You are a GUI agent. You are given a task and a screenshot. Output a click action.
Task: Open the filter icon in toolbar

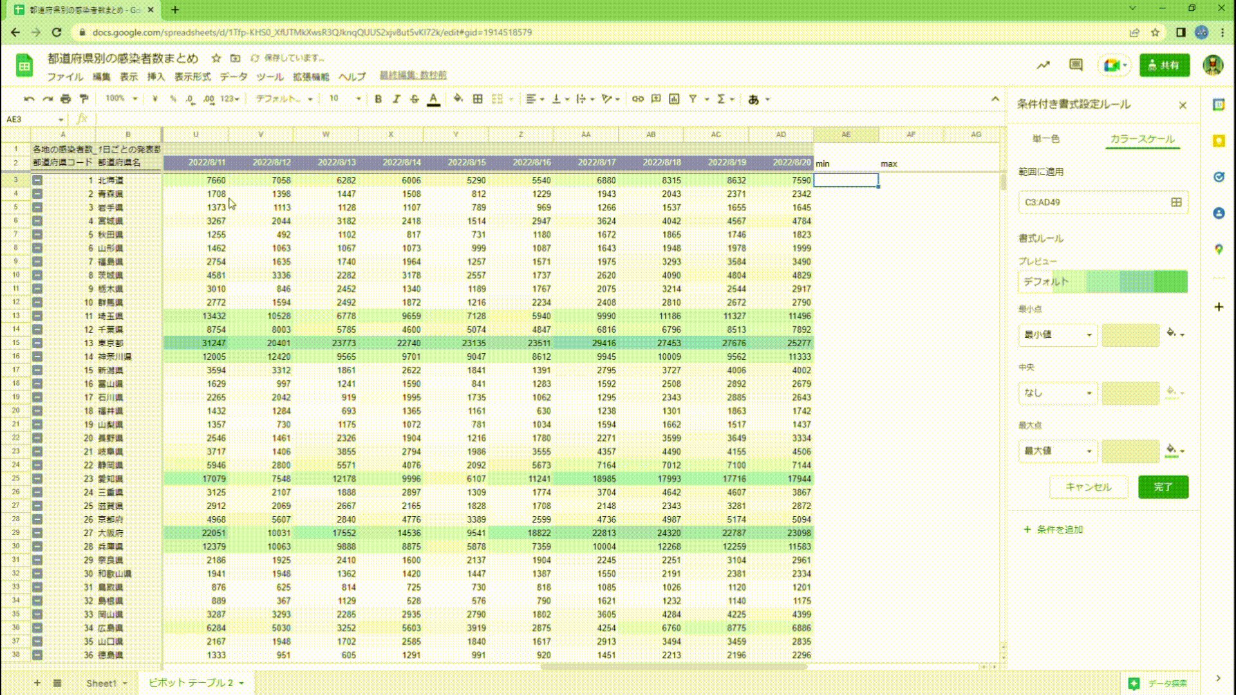pos(693,99)
